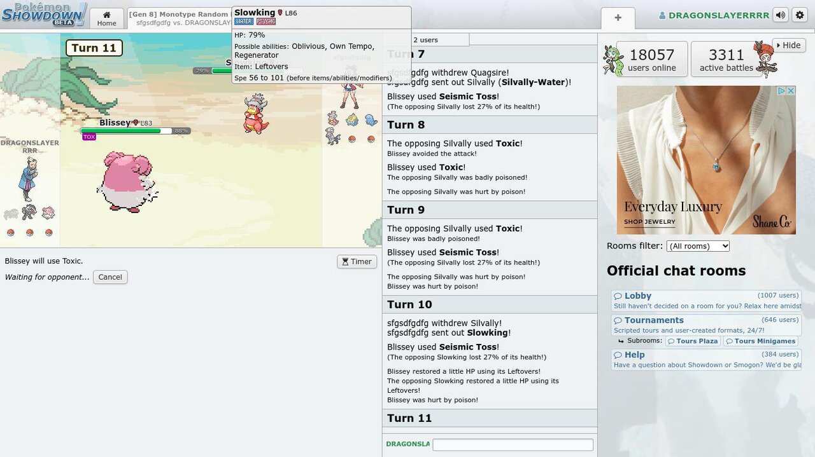Click the female symbol beside Blissey's name

click(x=136, y=123)
